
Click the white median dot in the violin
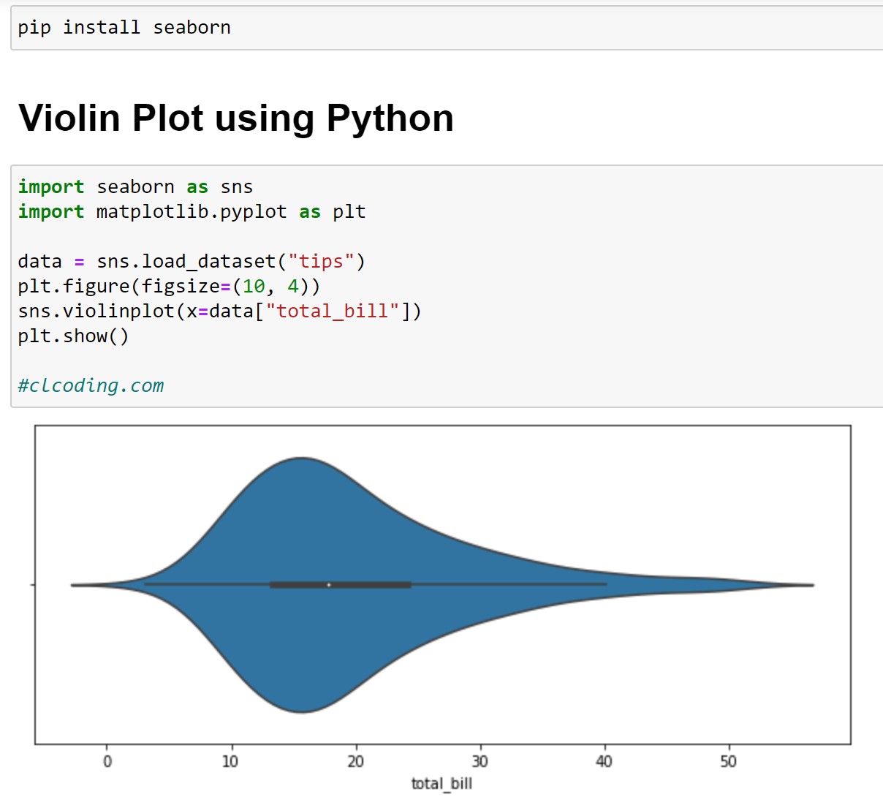329,585
